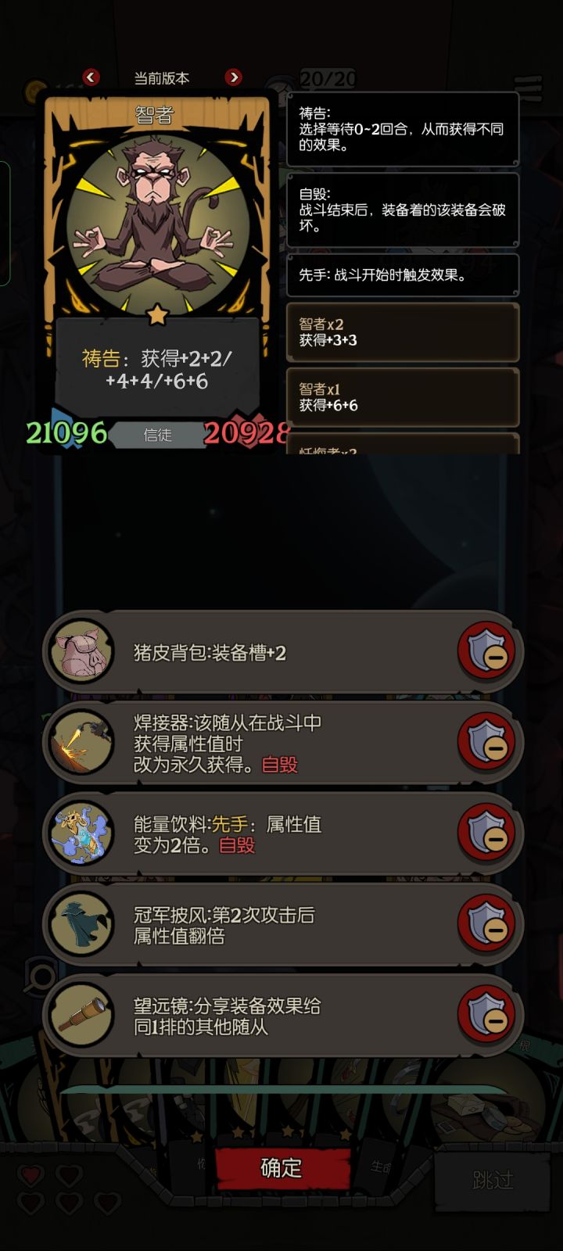The width and height of the screenshot is (563, 1251).
Task: Open the 祷告 keyword description box
Action: 403,129
